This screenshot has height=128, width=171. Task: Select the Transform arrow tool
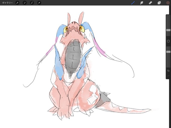tap(39, 3)
